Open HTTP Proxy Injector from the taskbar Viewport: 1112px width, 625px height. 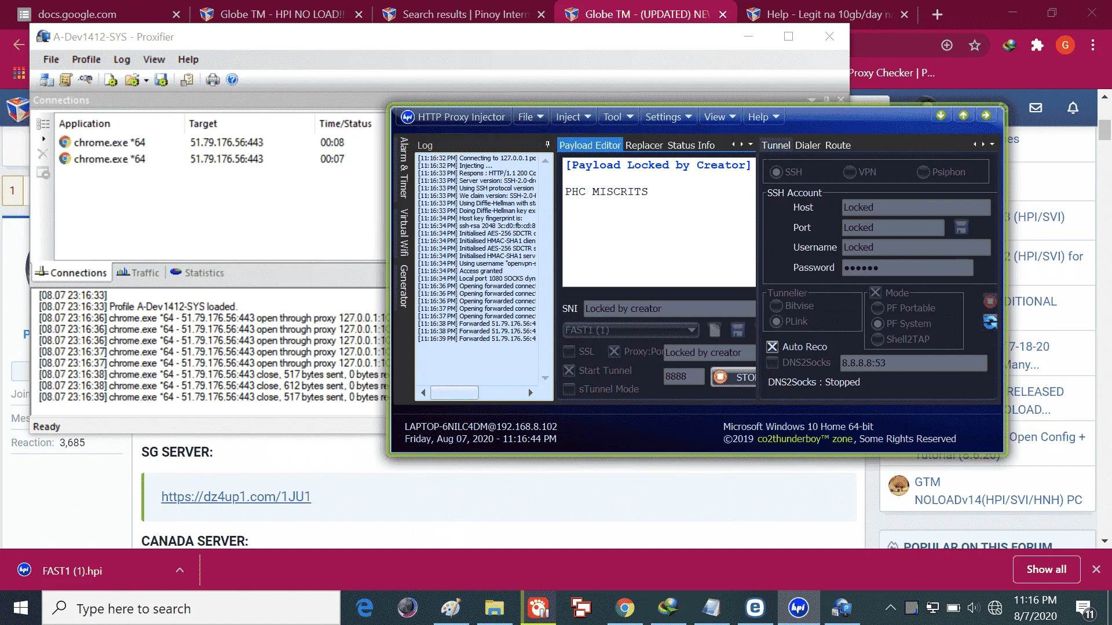pyautogui.click(x=798, y=608)
